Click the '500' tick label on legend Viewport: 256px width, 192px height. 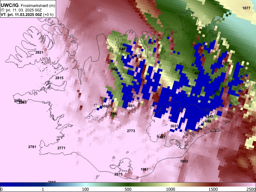coord(128,189)
